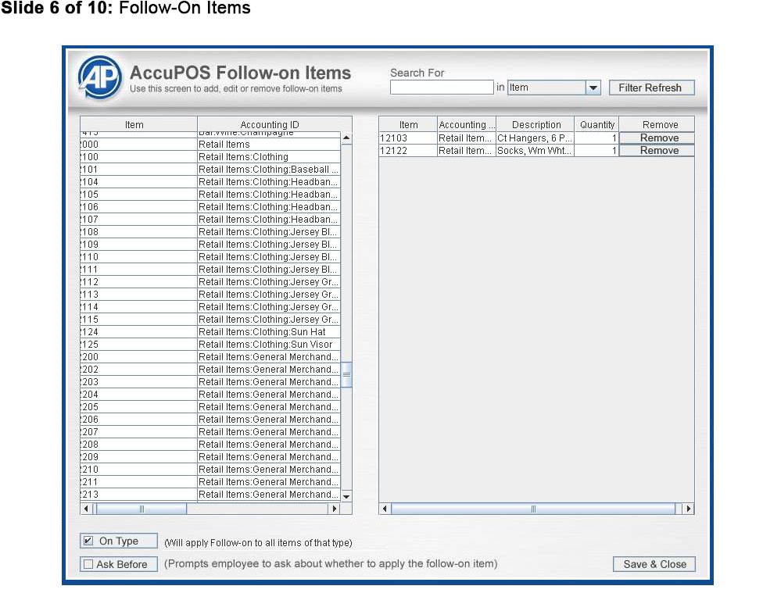The height and width of the screenshot is (611, 763).
Task: Click left arrow of right table horizontal scrollbar
Action: tap(385, 509)
